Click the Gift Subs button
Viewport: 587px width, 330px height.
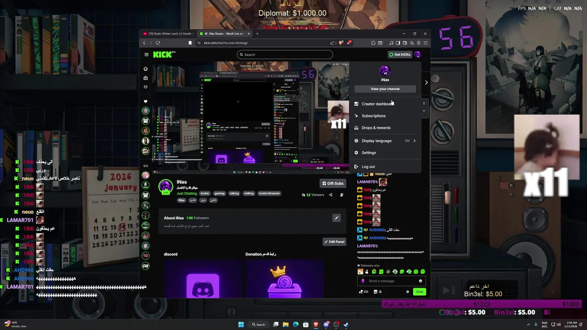333,183
